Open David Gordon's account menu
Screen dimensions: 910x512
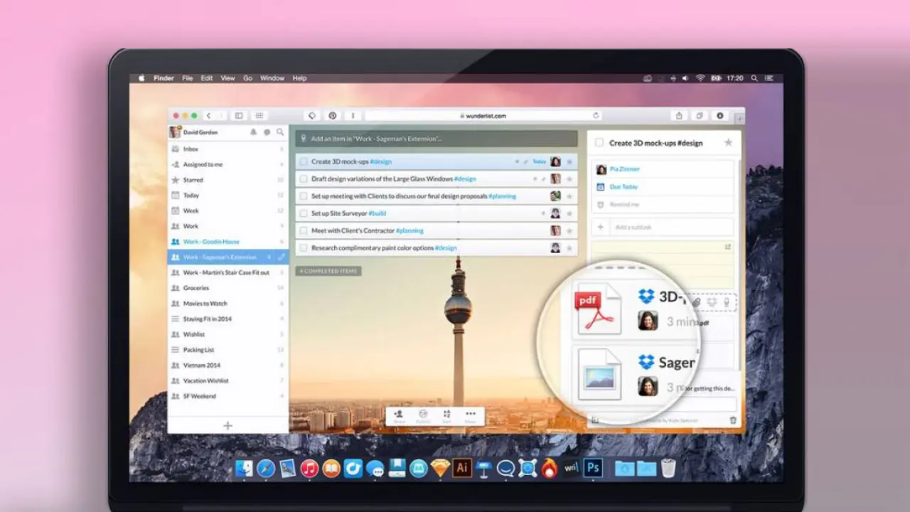200,132
